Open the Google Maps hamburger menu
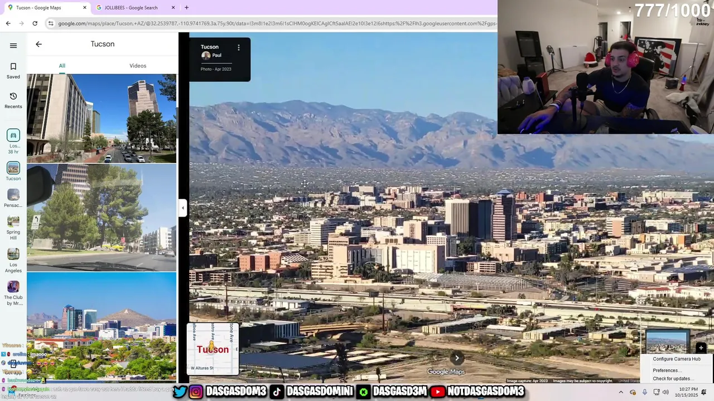The width and height of the screenshot is (714, 401). (x=13, y=46)
